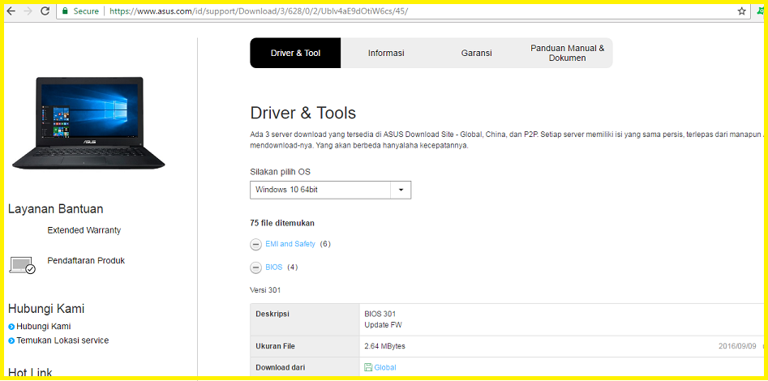Collapse the BIOS section minus icon

point(255,268)
